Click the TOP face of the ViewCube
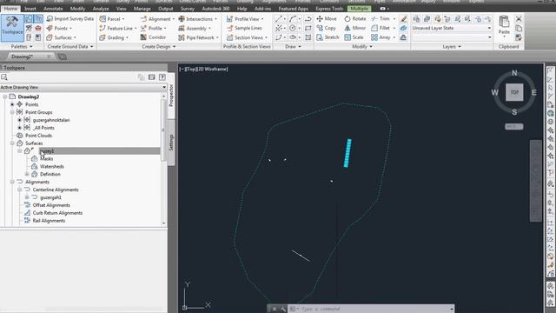 514,92
